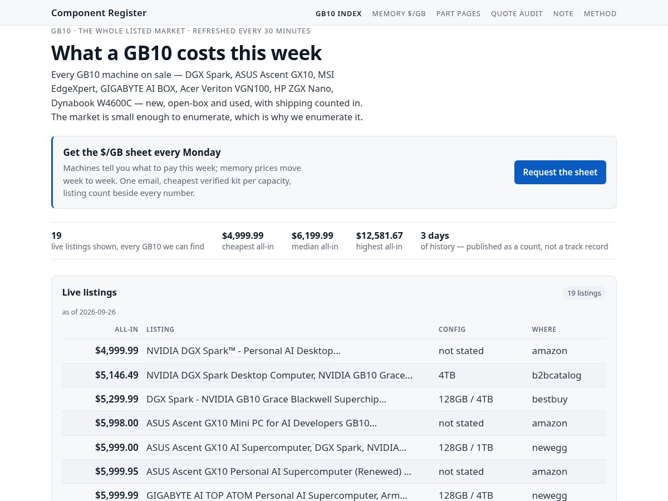Open Memory $/GB nav item
The width and height of the screenshot is (668, 501).
pyautogui.click(x=399, y=13)
